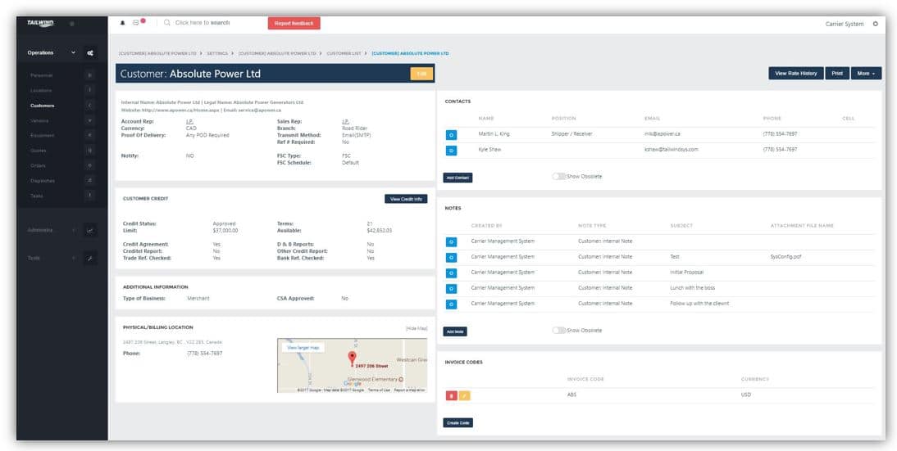Screen dimensions: 897x451
Task: Expand the Tools sidebar section
Action: (x=73, y=258)
